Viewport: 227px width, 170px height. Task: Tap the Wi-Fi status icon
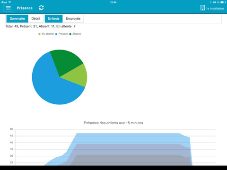[9, 2]
